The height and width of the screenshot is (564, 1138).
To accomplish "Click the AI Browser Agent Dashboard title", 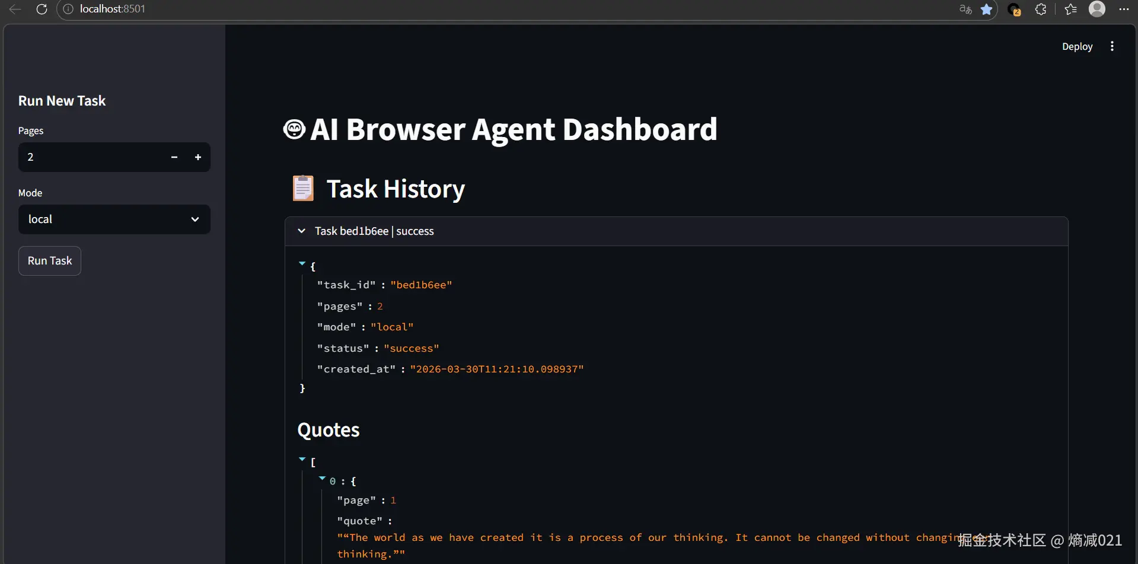I will (x=514, y=129).
